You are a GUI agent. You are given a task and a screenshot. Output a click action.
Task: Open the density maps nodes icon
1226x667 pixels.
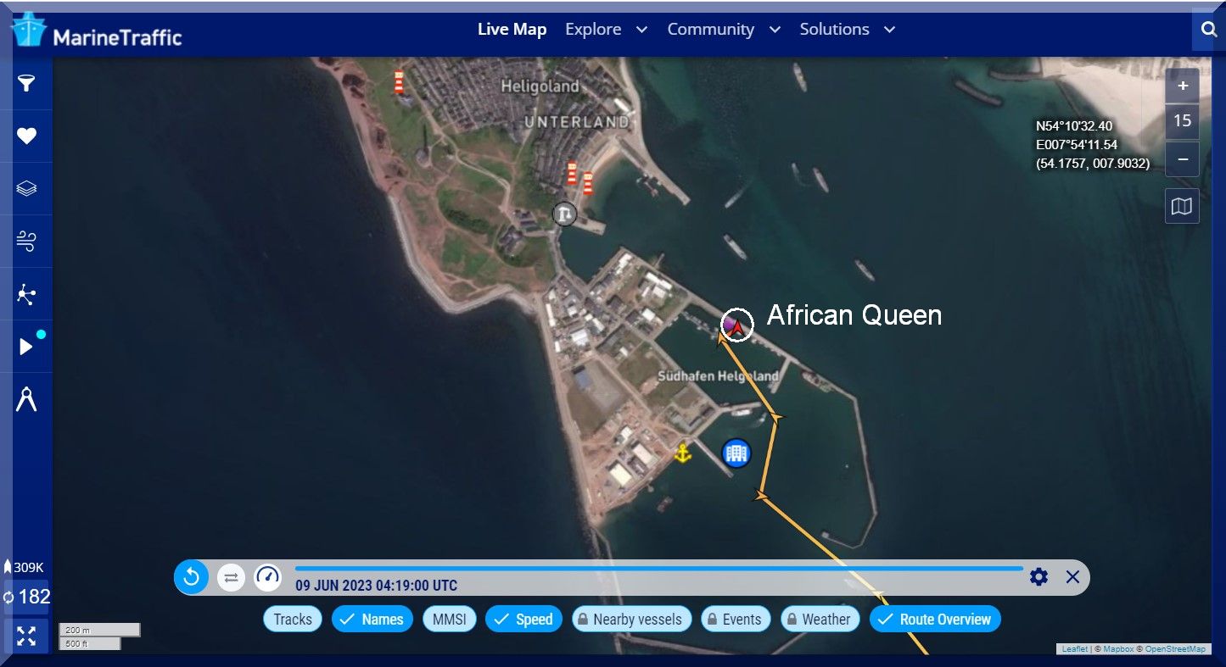pos(26,294)
